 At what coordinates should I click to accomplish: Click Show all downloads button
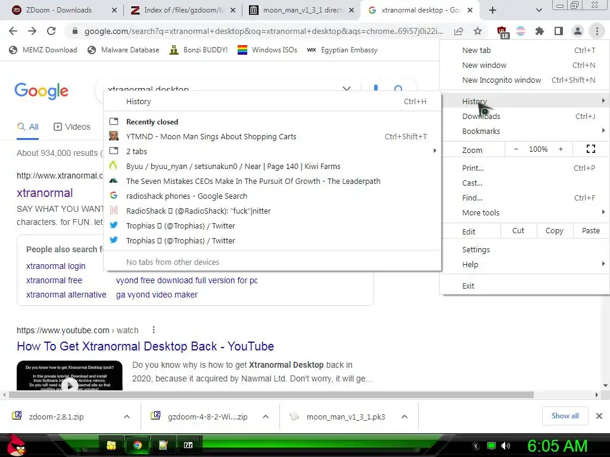(565, 416)
